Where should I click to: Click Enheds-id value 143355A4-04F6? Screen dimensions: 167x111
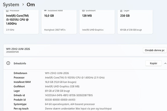pyautogui.click(x=69, y=95)
